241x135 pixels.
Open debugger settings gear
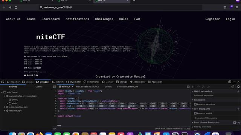click(238, 87)
